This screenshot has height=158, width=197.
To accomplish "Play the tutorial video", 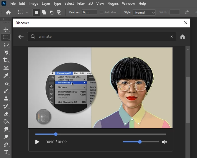I will click(37, 142).
